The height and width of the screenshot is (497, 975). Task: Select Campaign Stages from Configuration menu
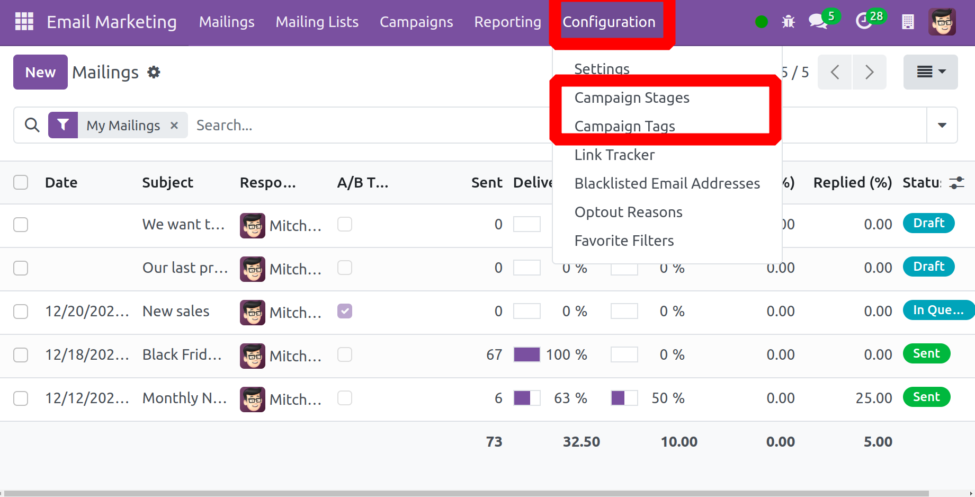click(x=631, y=98)
